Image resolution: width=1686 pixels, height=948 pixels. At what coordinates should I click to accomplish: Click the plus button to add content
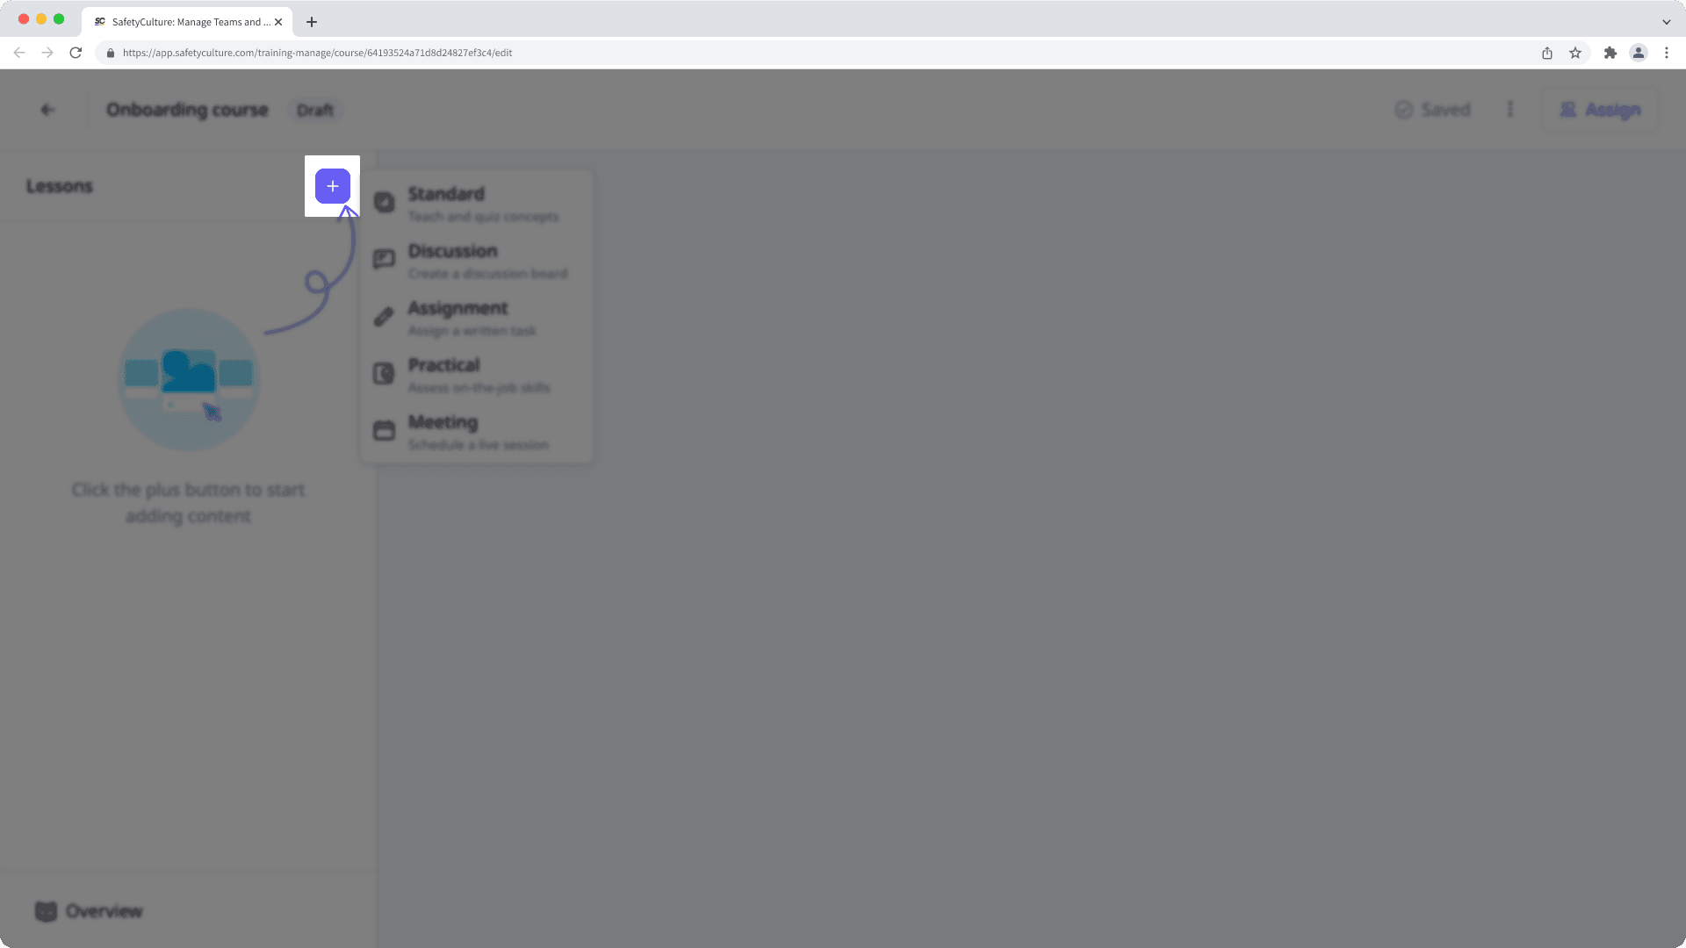[x=331, y=185]
